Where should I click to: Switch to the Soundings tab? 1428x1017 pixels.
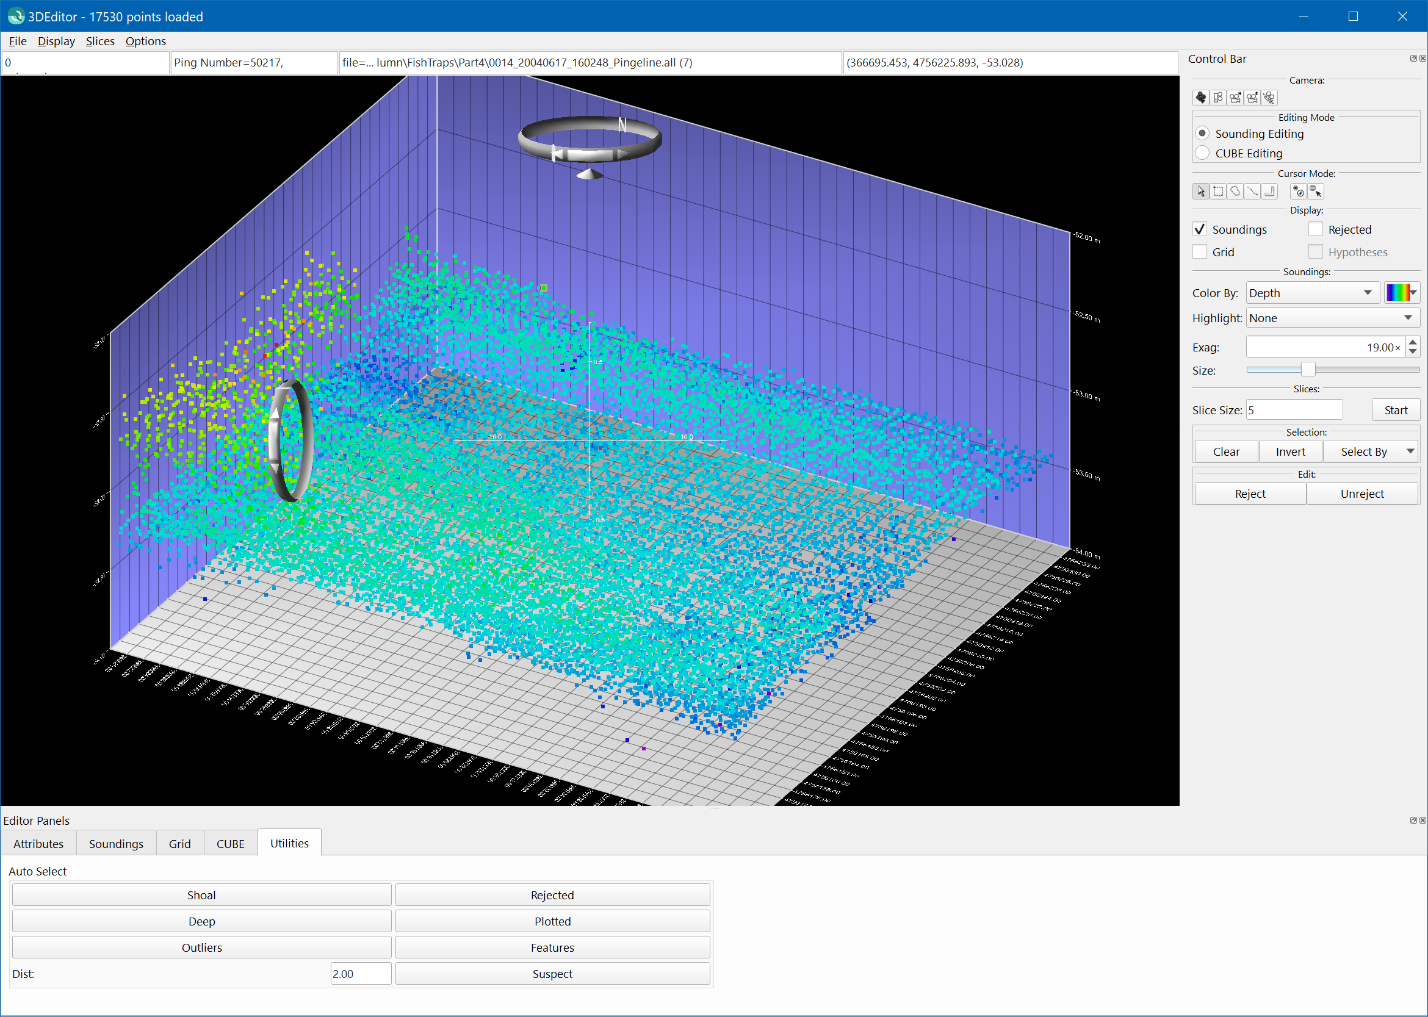tap(116, 844)
